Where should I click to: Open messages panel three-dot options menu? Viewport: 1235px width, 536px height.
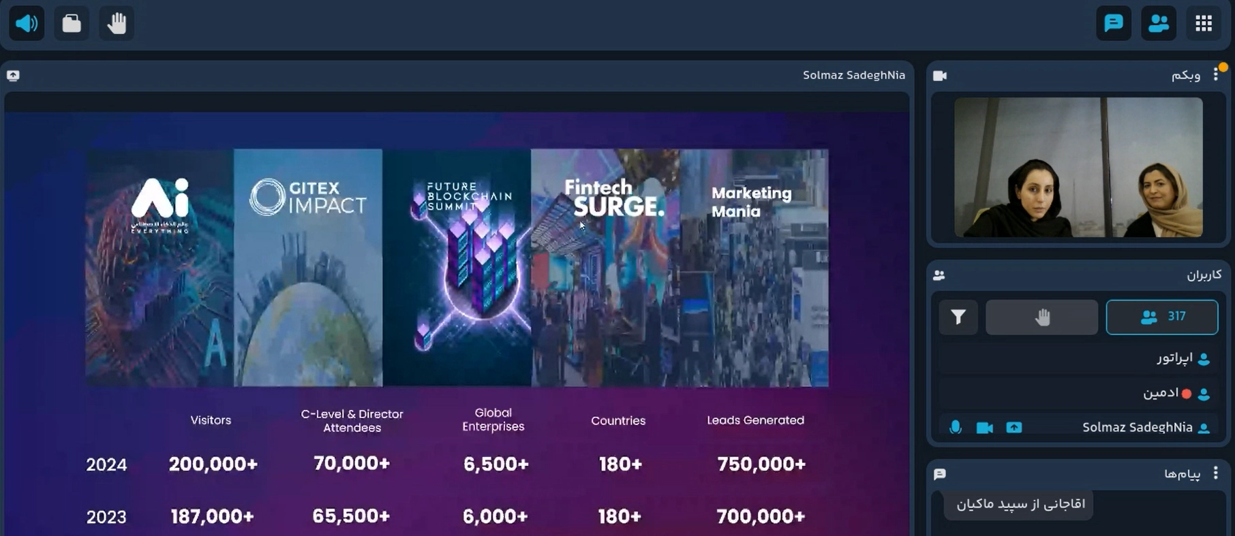coord(1216,473)
